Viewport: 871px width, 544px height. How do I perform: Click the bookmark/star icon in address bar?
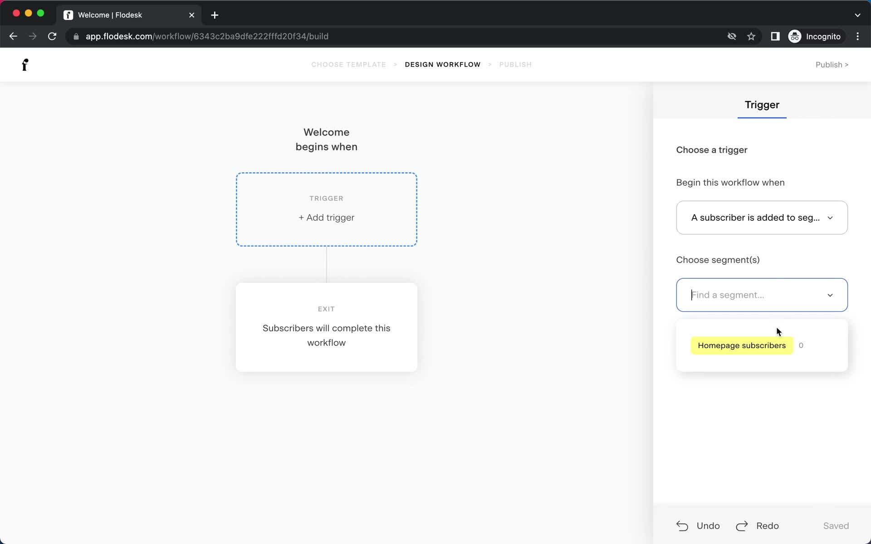751,36
